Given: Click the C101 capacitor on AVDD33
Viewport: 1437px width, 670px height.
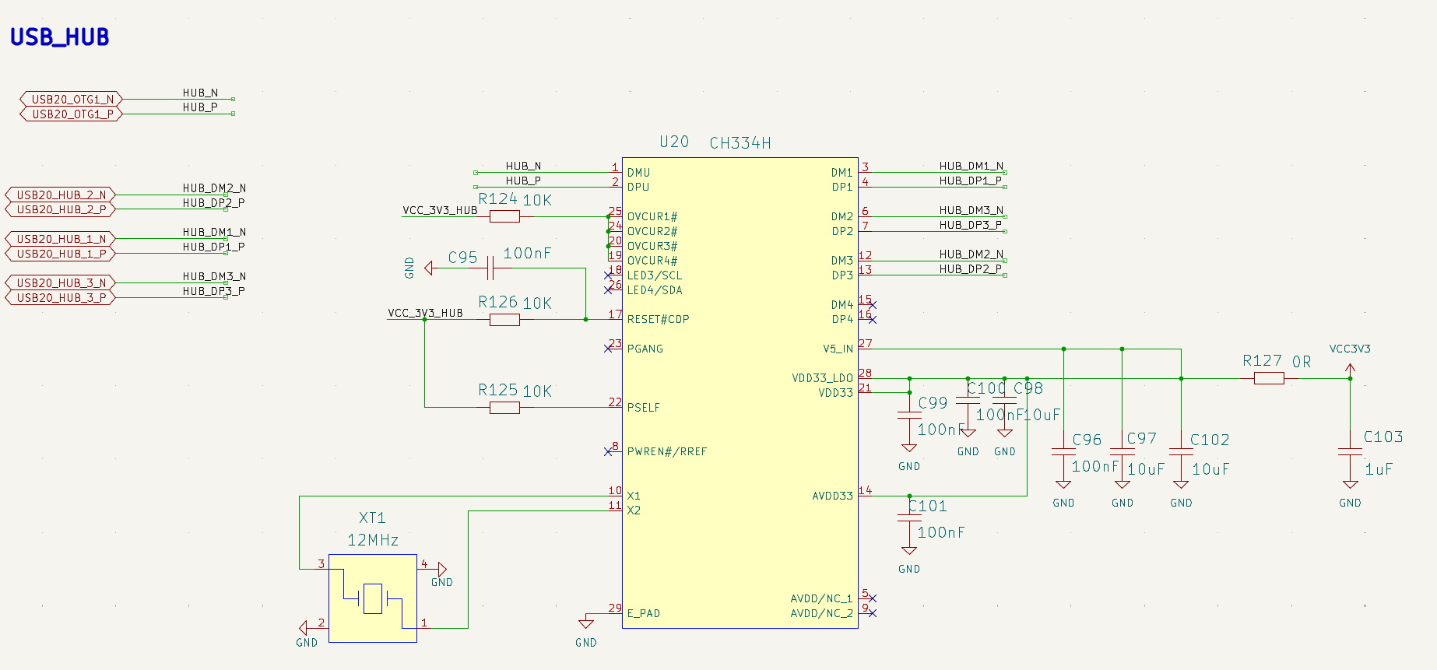Looking at the screenshot, I should pos(908,518).
